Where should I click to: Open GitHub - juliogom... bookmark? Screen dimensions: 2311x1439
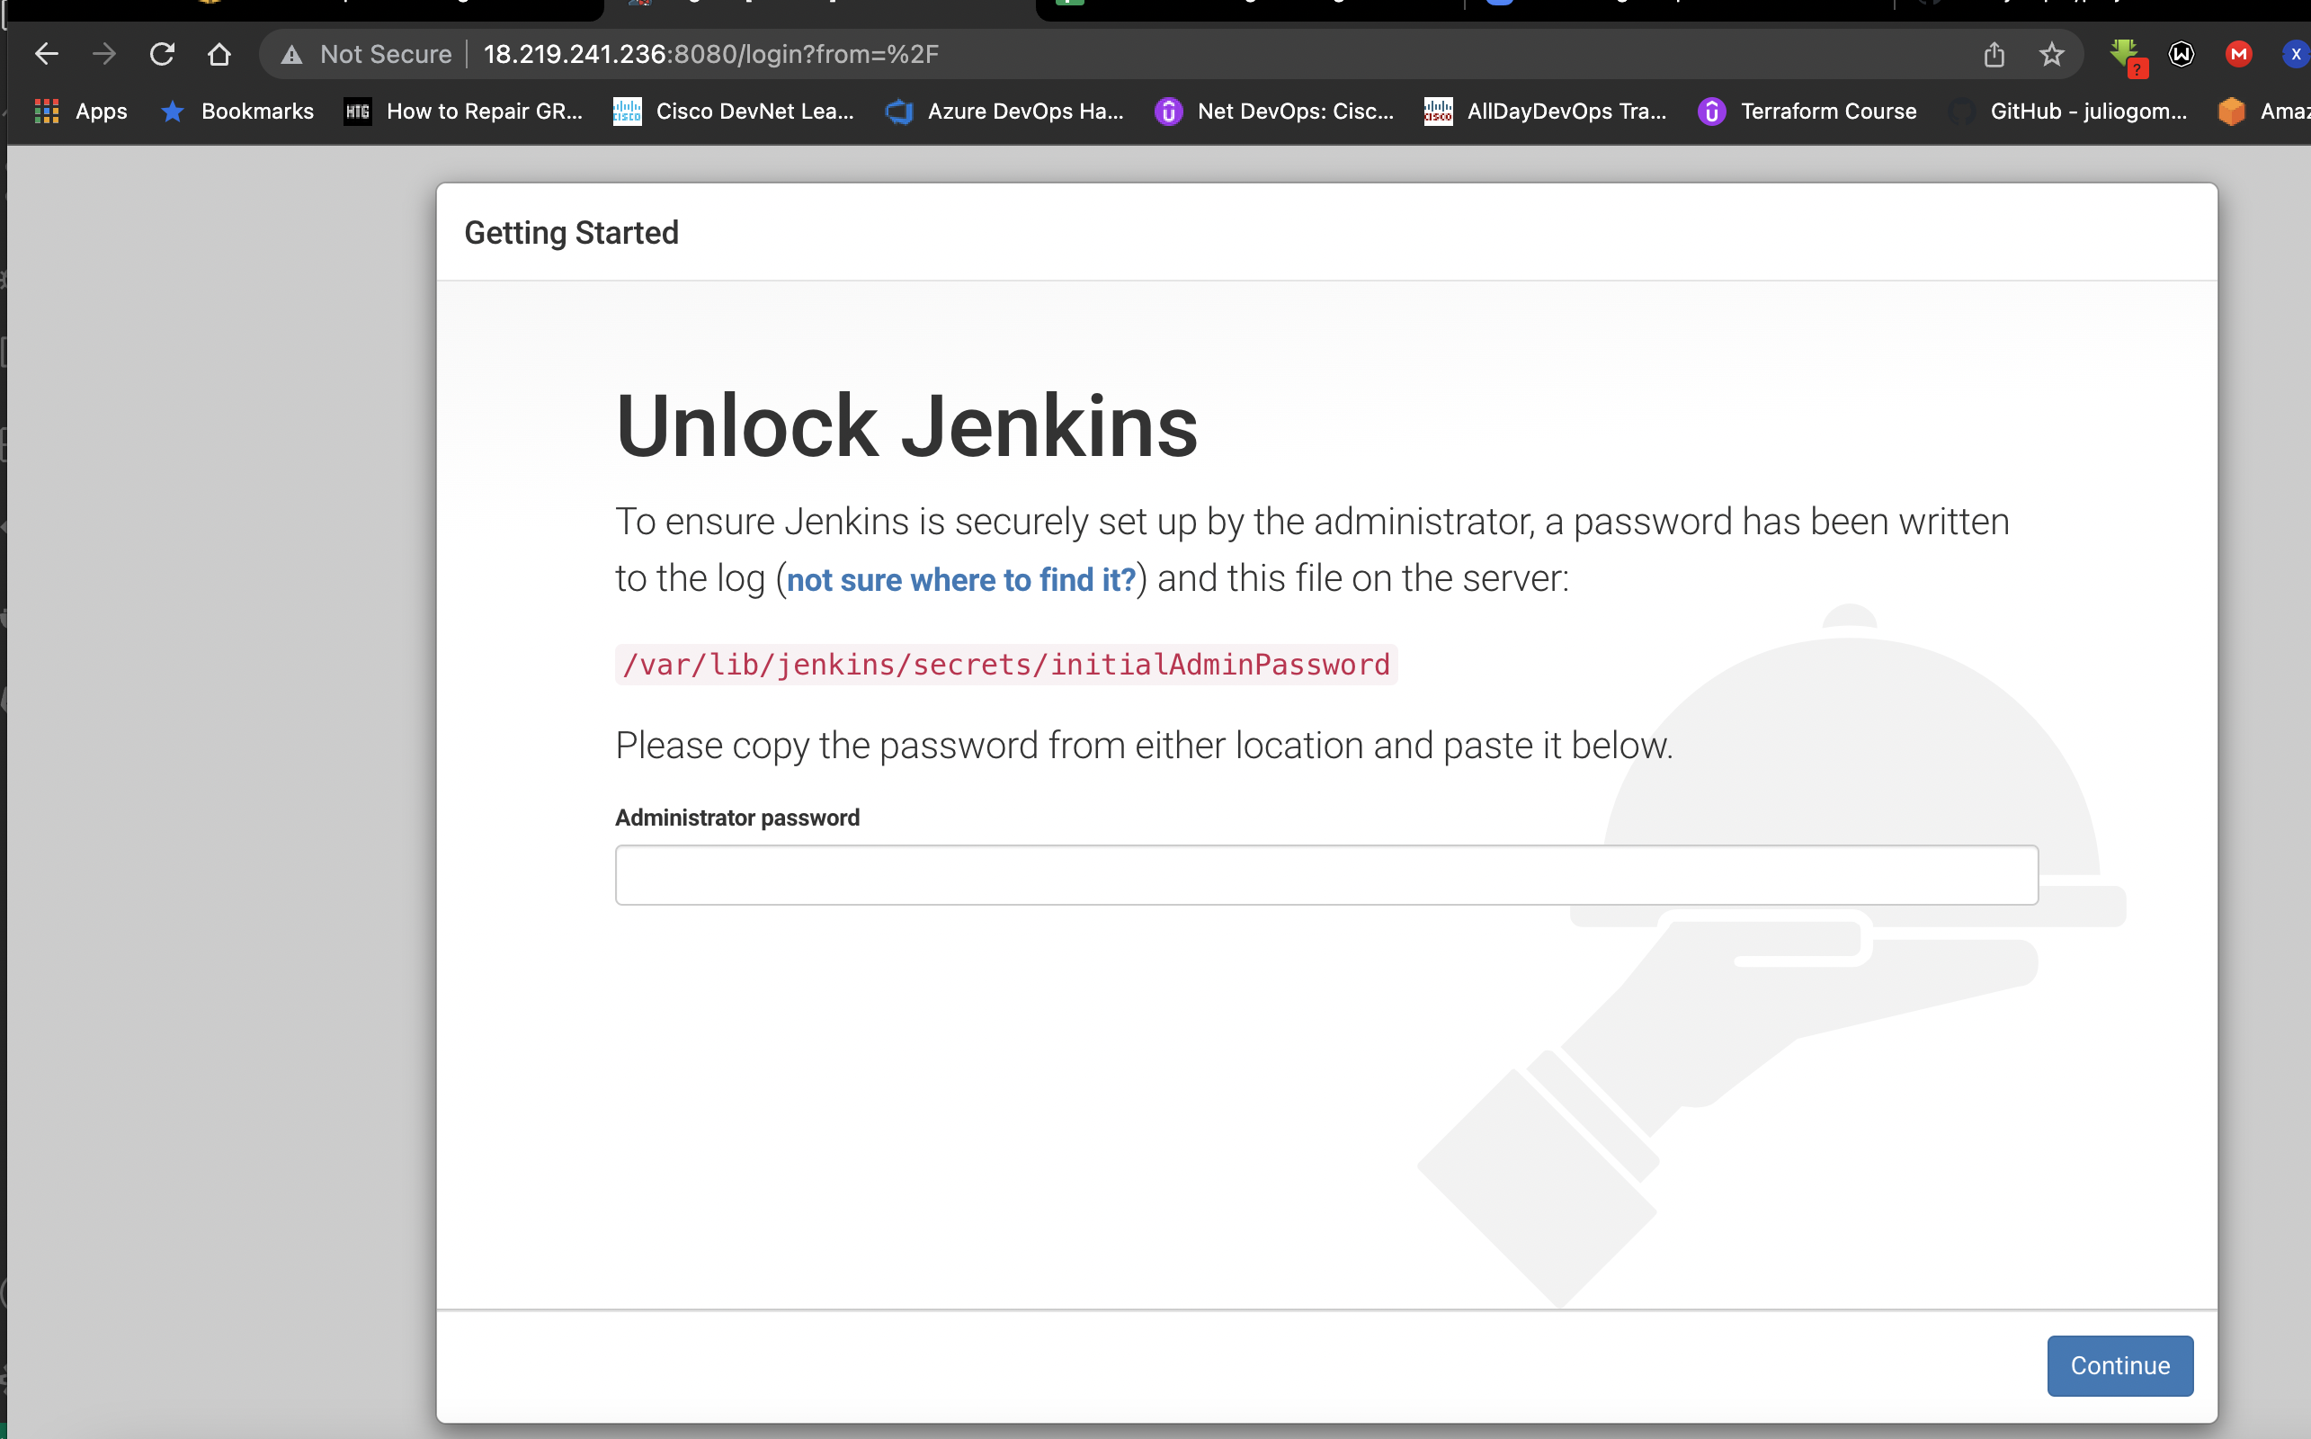(2068, 112)
